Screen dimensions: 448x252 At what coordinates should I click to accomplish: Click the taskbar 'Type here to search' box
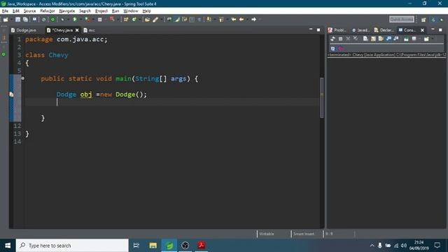[72, 246]
